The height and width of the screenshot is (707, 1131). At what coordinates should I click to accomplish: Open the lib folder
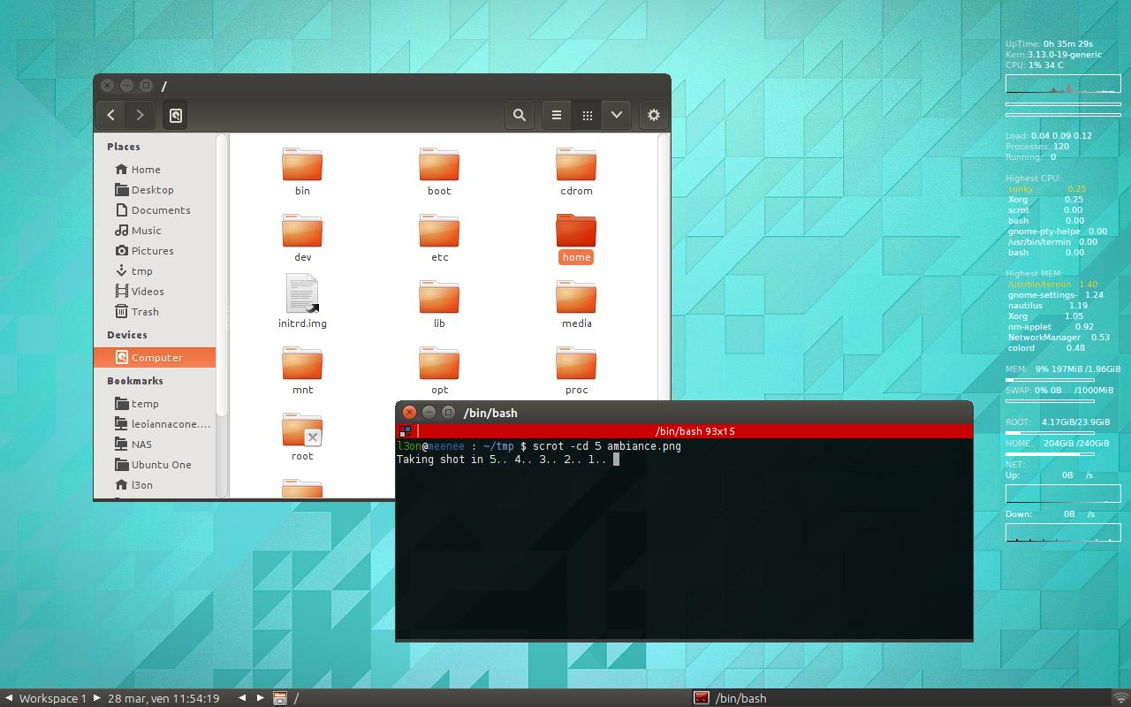439,305
